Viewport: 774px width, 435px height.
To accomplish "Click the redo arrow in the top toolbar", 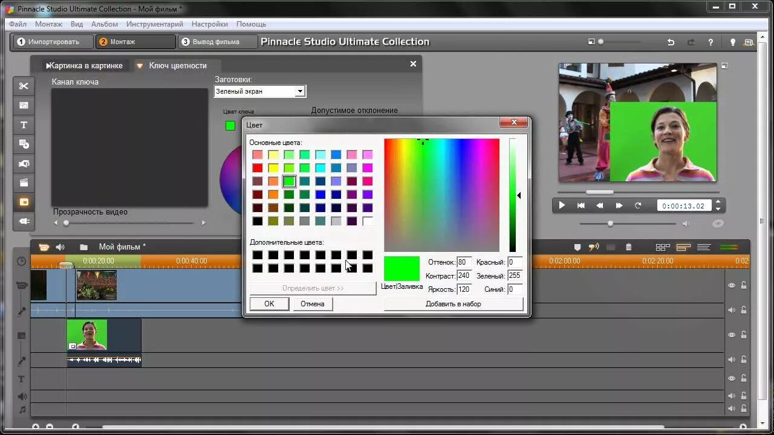I will (691, 42).
